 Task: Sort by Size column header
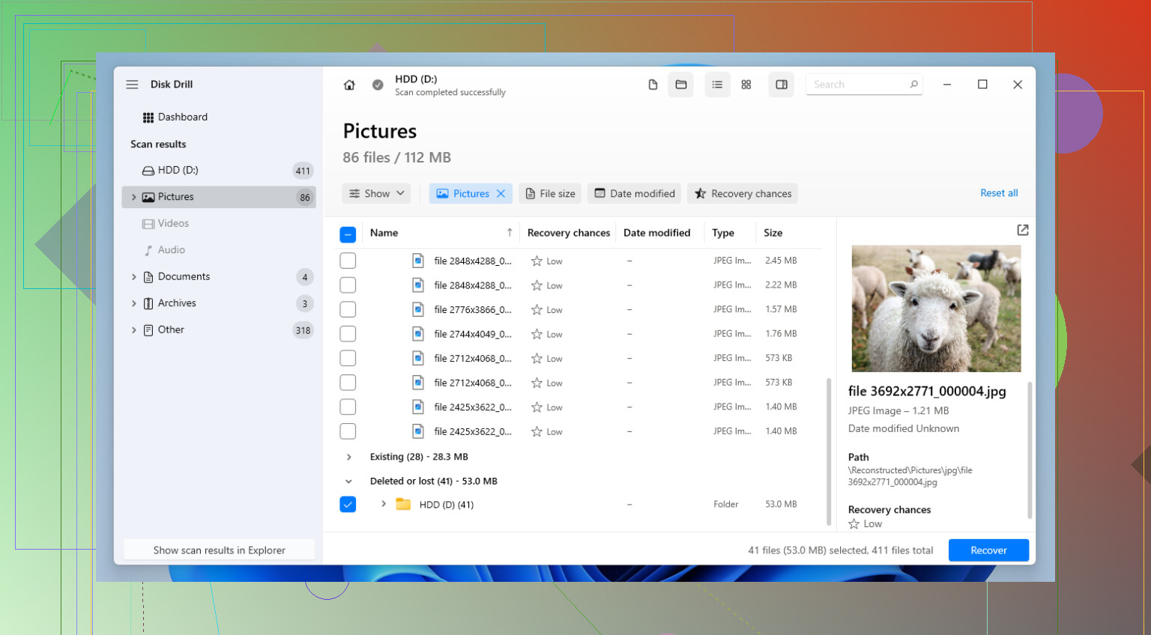pos(773,233)
